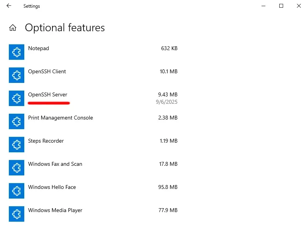Image resolution: width=307 pixels, height=229 pixels.
Task: Go to Settings home via house icon
Action: (x=13, y=28)
